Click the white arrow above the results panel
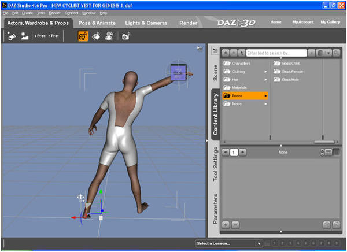Screen dimensions: 347x252 tap(281, 146)
